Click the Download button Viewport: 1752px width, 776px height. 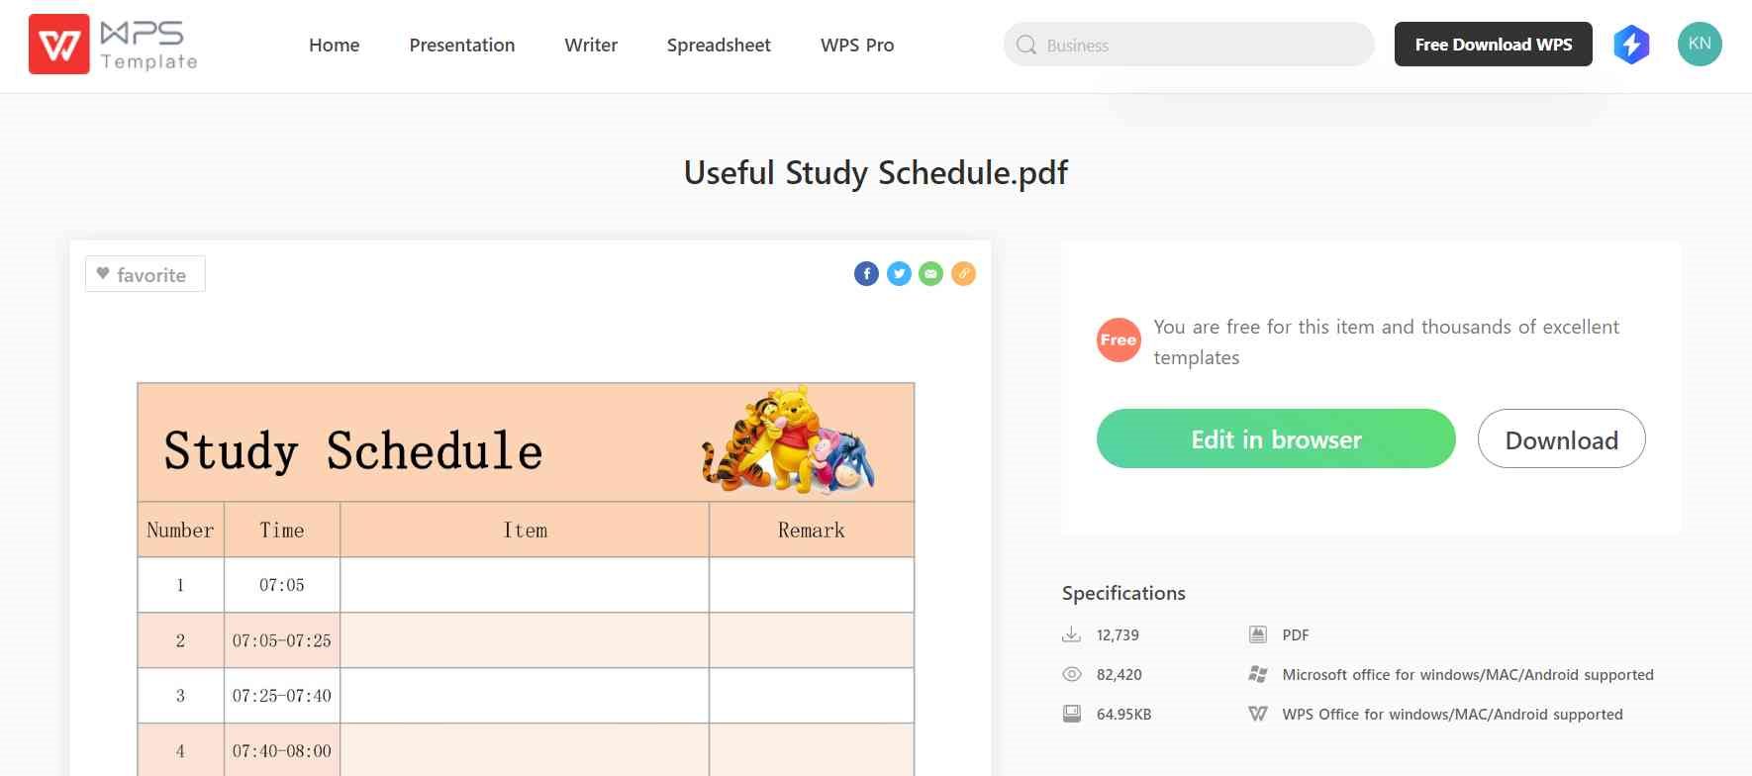[x=1561, y=438]
